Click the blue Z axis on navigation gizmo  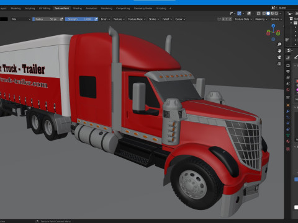[273, 26]
